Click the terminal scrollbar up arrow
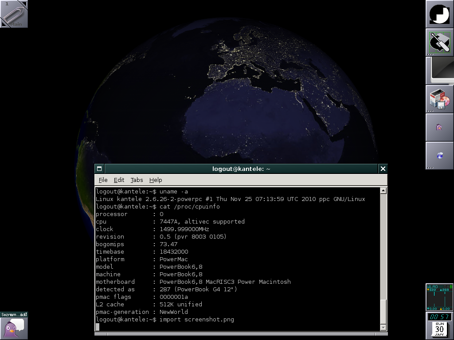Image resolution: width=454 pixels, height=340 pixels. coord(384,191)
